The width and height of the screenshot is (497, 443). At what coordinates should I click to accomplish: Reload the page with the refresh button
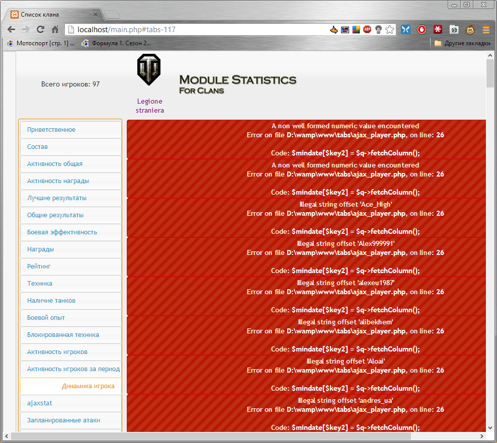pyautogui.click(x=41, y=30)
